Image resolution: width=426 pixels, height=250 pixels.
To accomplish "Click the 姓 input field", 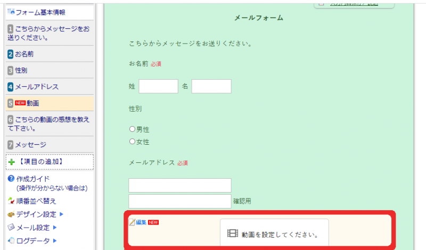I will (158, 86).
